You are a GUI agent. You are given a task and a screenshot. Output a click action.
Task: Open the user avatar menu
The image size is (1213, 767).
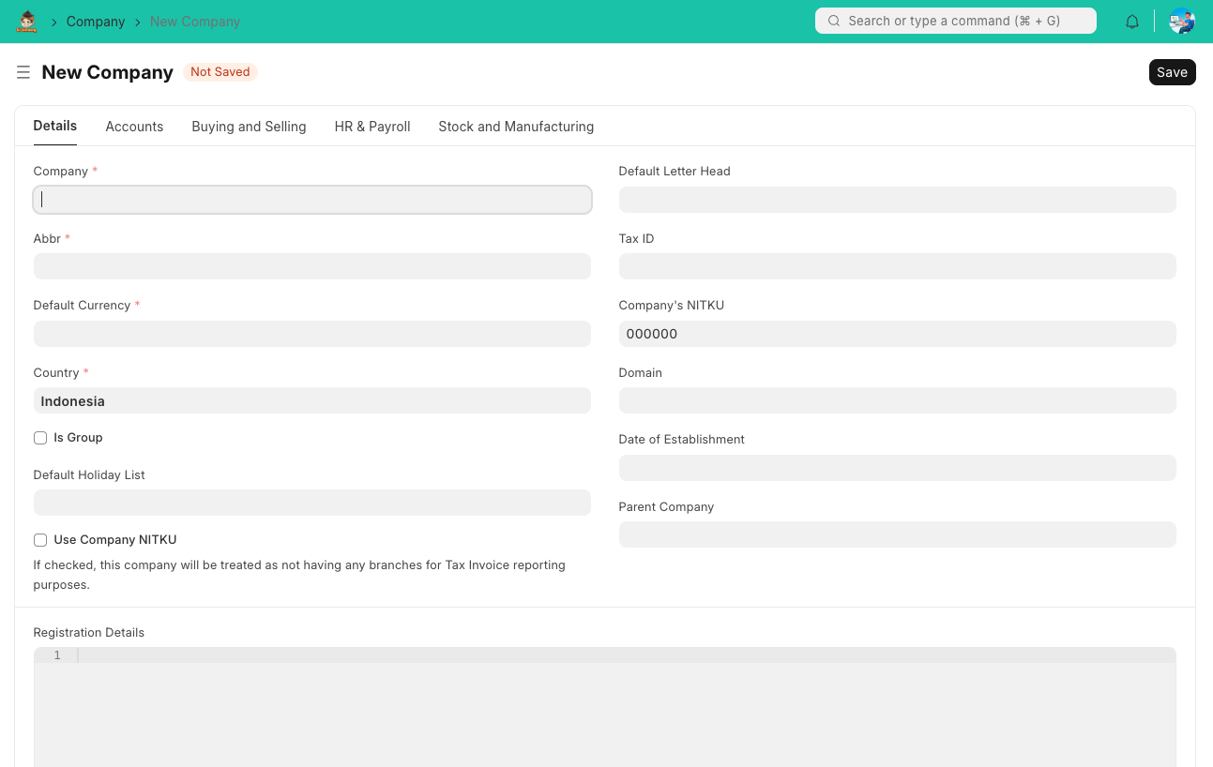(1181, 22)
